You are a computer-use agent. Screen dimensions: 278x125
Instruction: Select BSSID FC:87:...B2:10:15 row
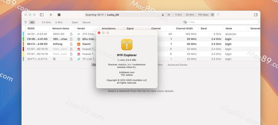point(38,49)
